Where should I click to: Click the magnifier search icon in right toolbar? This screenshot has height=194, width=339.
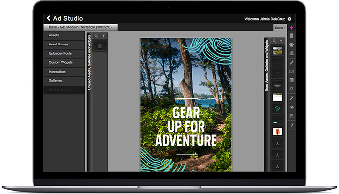pyautogui.click(x=292, y=90)
